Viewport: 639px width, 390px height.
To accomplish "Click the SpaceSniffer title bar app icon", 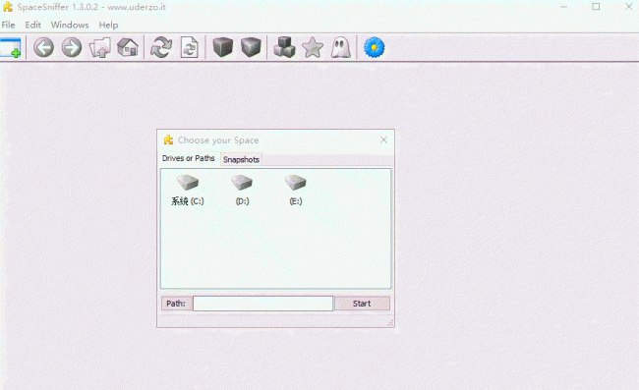I will pos(7,7).
